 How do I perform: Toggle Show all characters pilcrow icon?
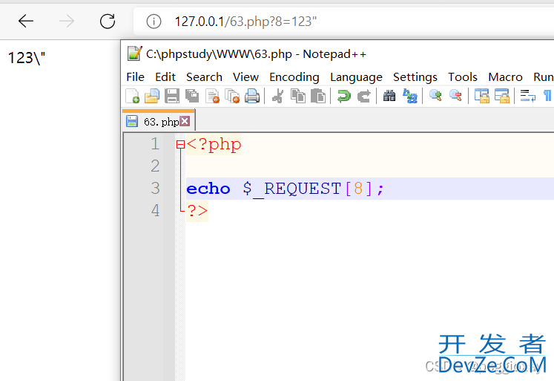[x=547, y=96]
